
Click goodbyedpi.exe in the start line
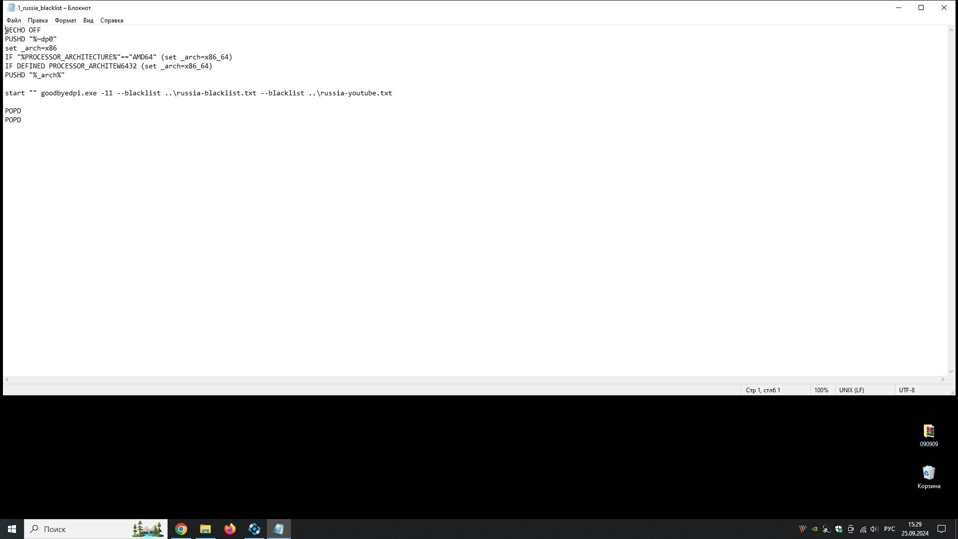[x=69, y=93]
